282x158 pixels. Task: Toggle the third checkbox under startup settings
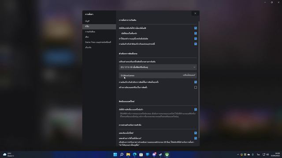pyautogui.click(x=196, y=39)
